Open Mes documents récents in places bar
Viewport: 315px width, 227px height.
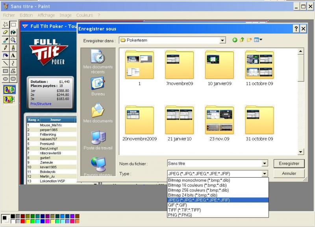[98, 62]
